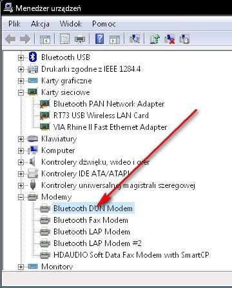This screenshot has width=232, height=288.
Task: Collapse the Modemy category
Action: coord(21,197)
